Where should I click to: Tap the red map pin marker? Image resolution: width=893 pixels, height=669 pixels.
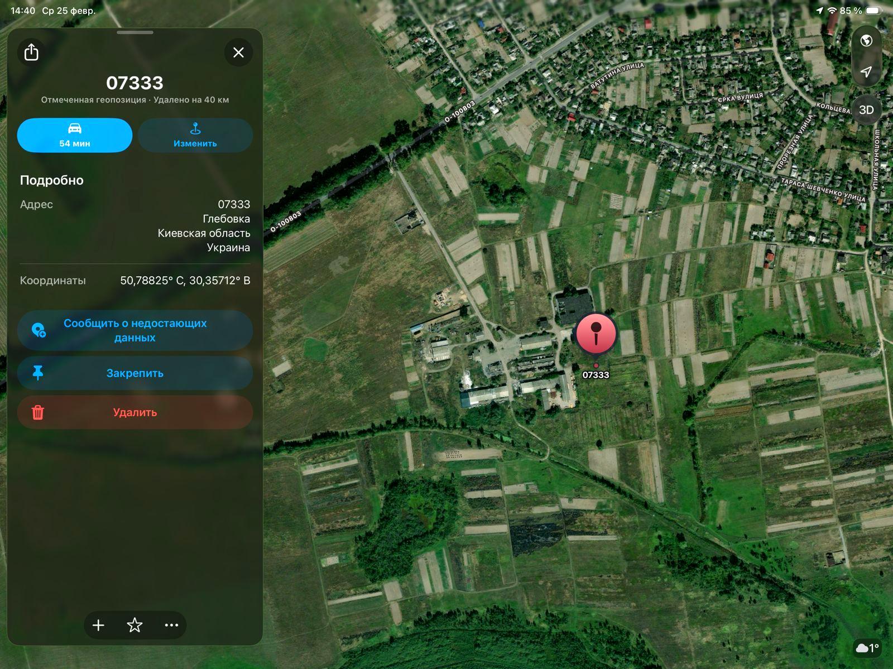pos(596,333)
